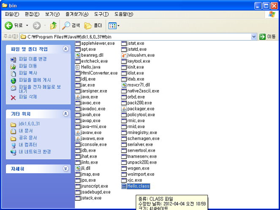The width and height of the screenshot is (280, 210).
Task: Select the java.exe file icon
Action: point(78,97)
